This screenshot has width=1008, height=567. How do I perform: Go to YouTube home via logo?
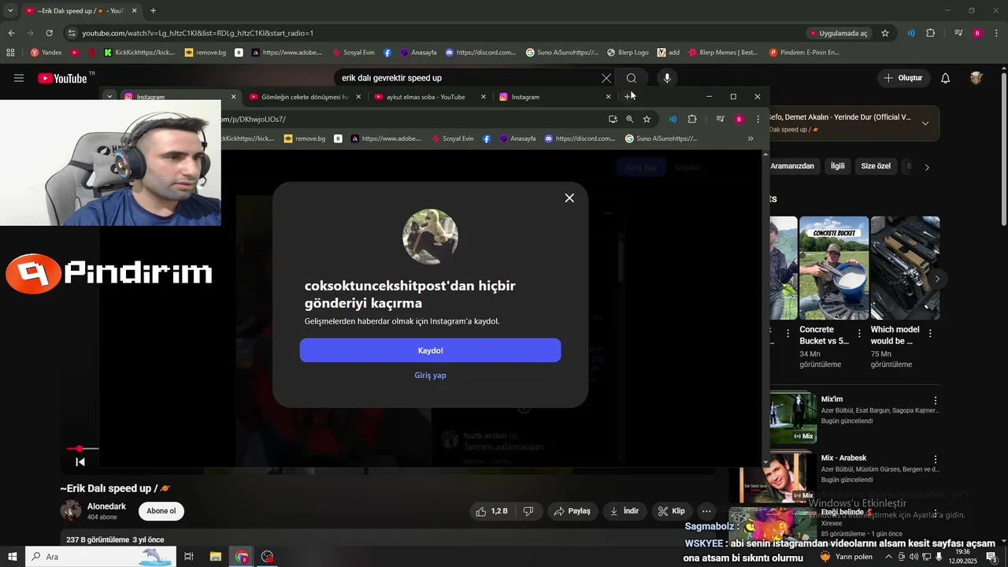(x=62, y=78)
